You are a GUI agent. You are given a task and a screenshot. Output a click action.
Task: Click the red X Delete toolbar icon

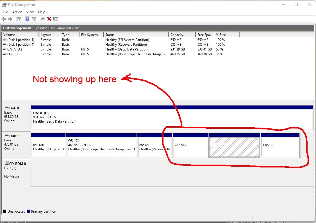(49, 19)
